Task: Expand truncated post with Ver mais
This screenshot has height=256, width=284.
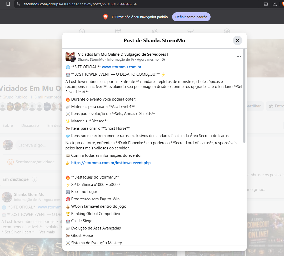Action: click(47, 232)
